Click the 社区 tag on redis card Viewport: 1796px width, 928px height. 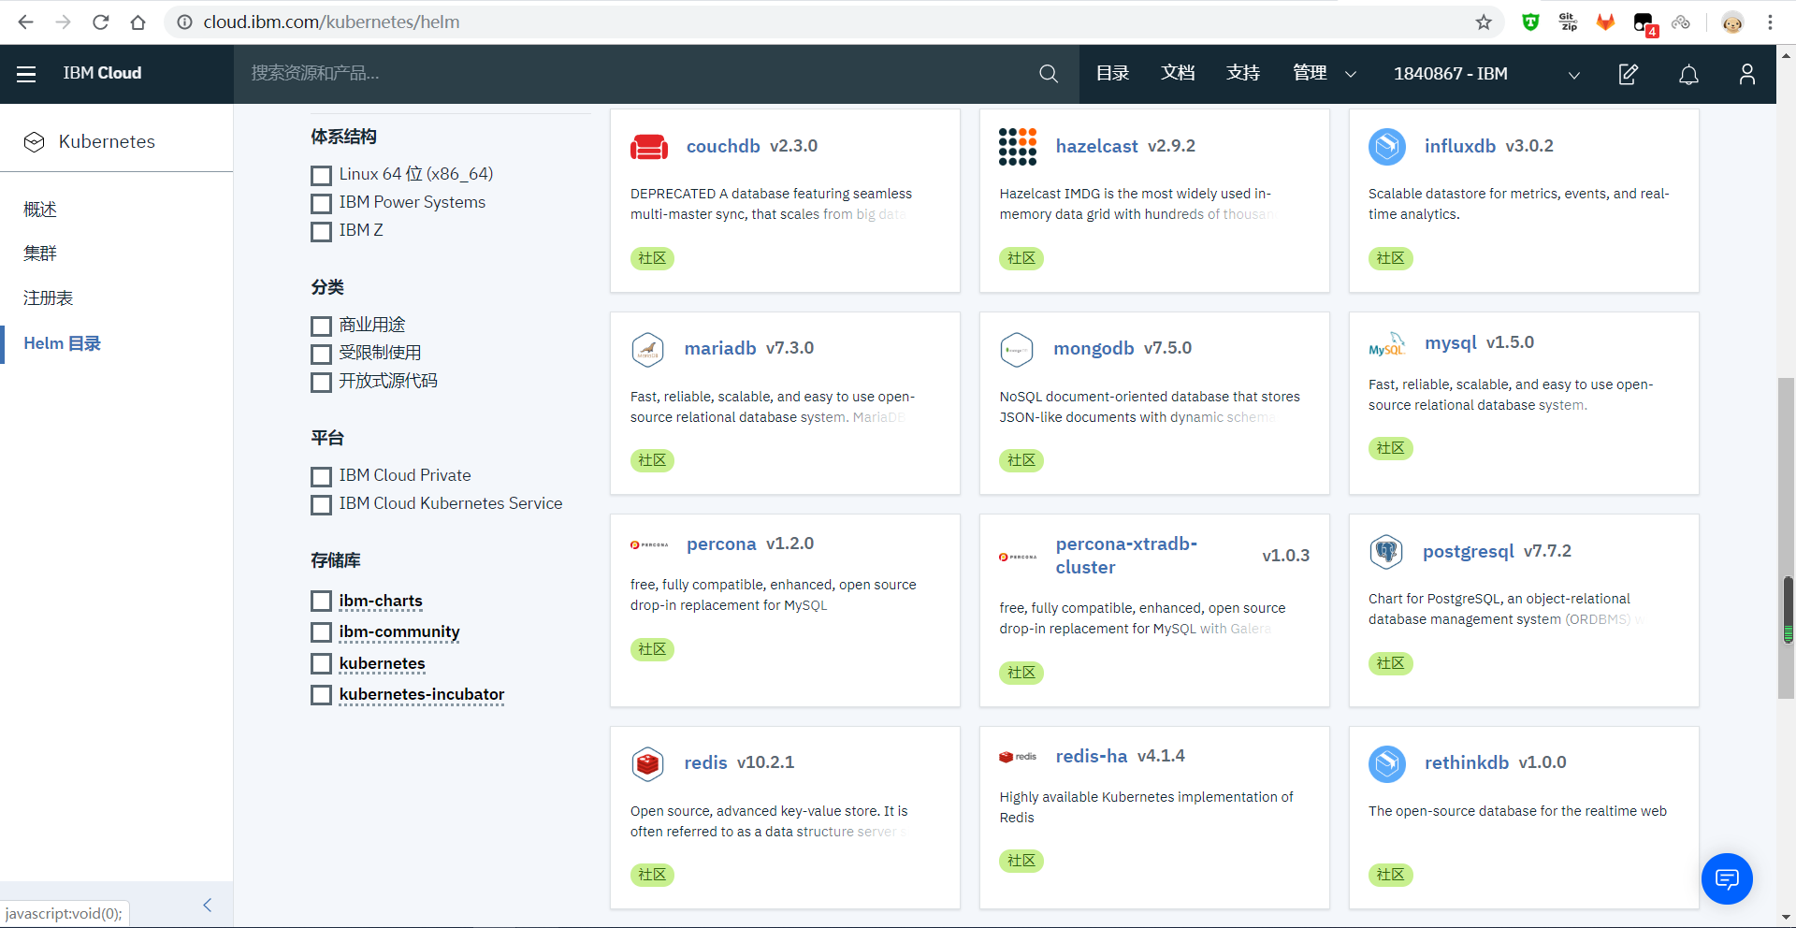tap(652, 876)
